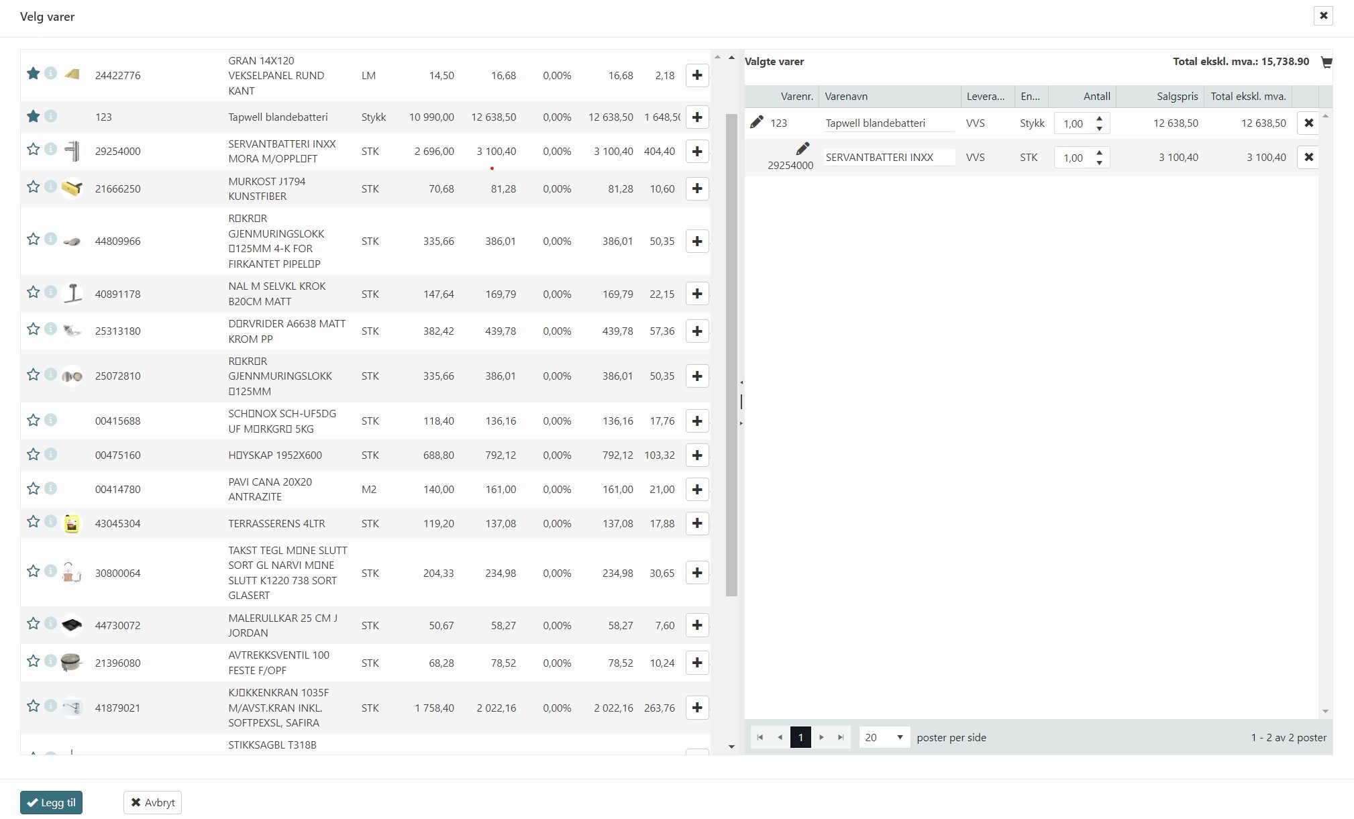Add MURKOST J1794 KUNSTFIBER with plus button
The height and width of the screenshot is (819, 1354).
[697, 188]
